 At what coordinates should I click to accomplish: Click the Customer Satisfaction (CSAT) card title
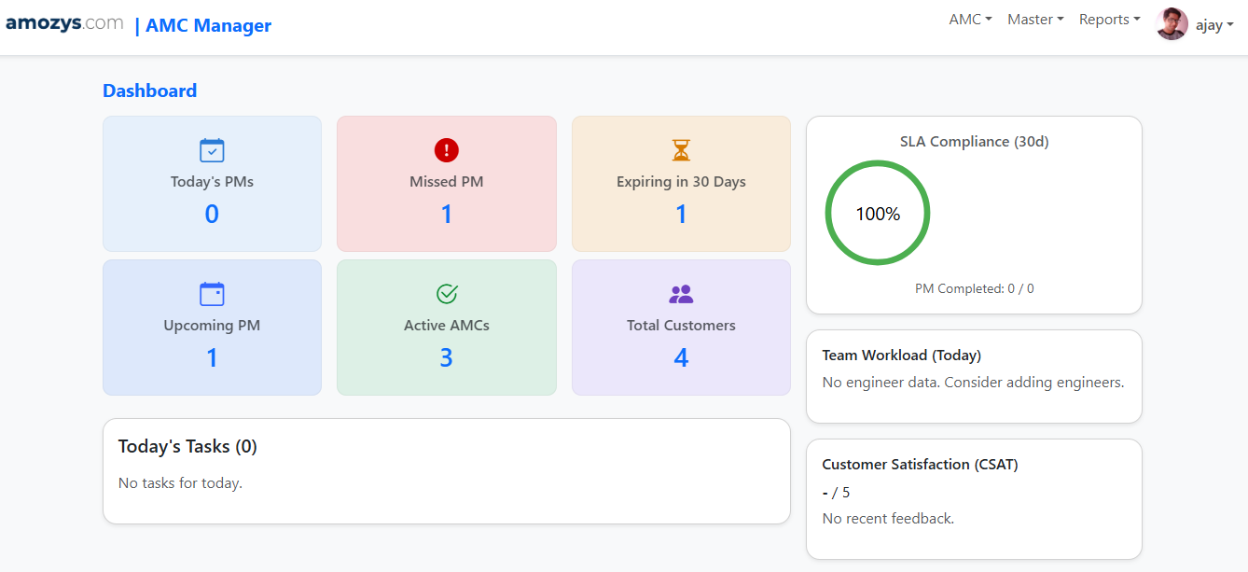tap(920, 465)
